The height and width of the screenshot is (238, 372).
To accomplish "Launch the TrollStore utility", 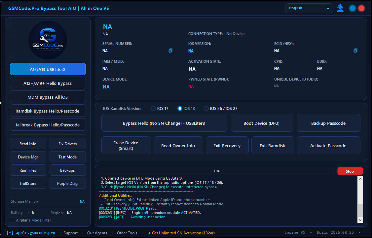I will coord(28,184).
